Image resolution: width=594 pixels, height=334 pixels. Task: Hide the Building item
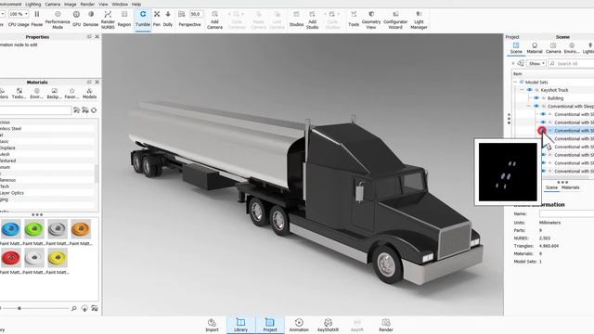coord(536,98)
